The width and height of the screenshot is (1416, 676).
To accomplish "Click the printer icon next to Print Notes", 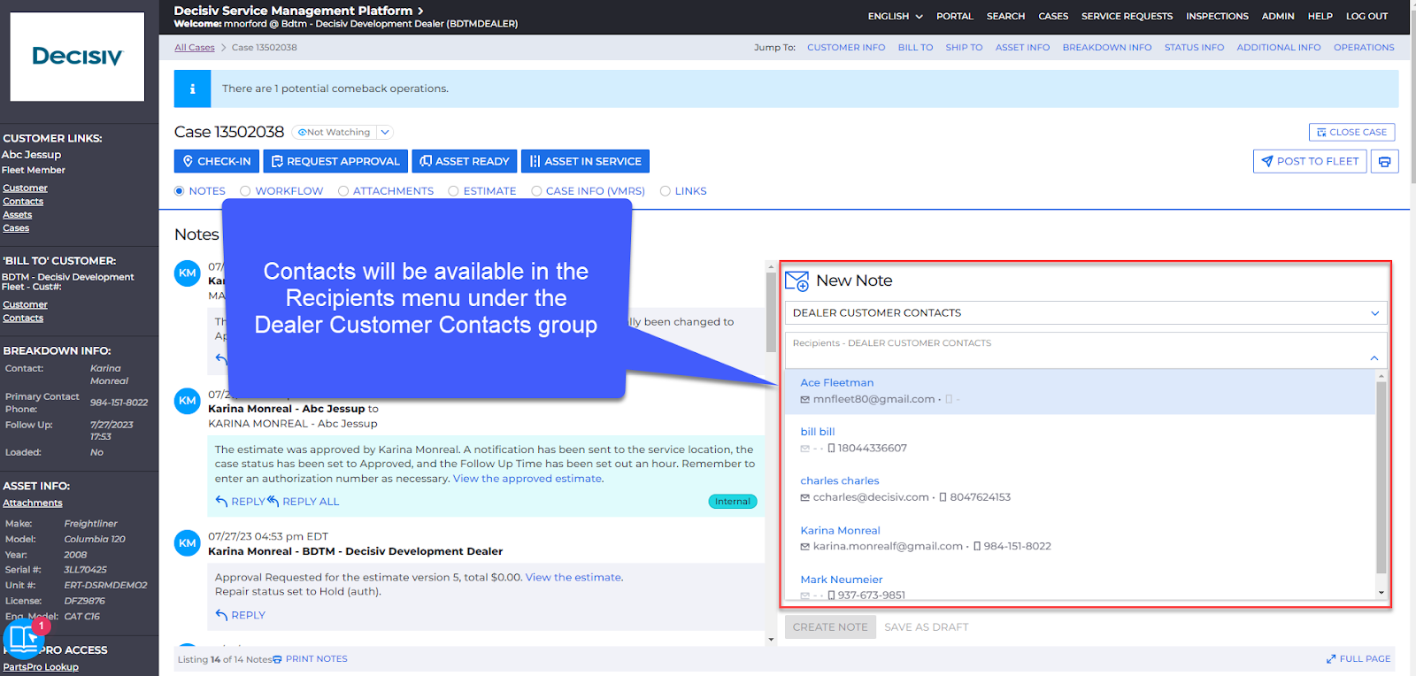I will pyautogui.click(x=277, y=659).
